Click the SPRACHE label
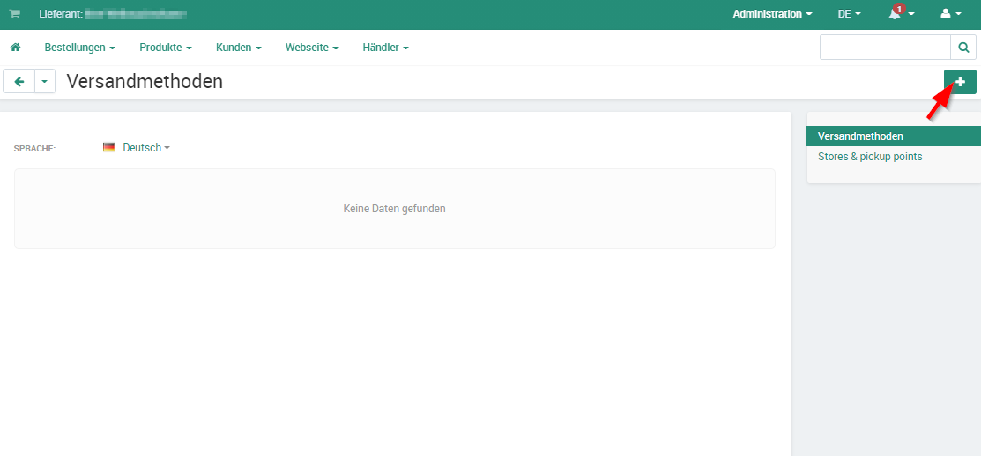Image resolution: width=981 pixels, height=456 pixels. [35, 149]
